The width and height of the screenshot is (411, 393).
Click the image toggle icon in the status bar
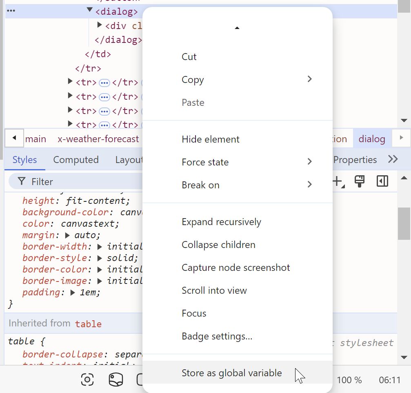click(x=116, y=380)
